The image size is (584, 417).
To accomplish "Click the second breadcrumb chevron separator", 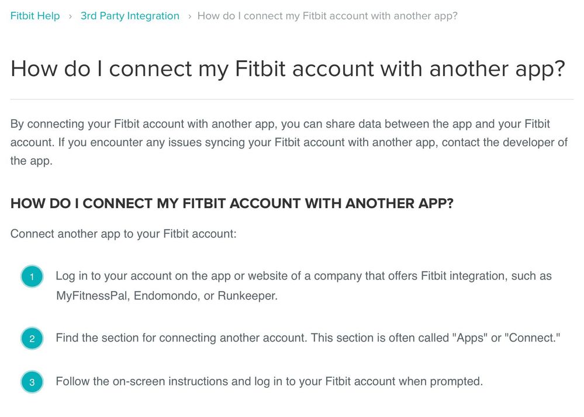I will click(189, 16).
